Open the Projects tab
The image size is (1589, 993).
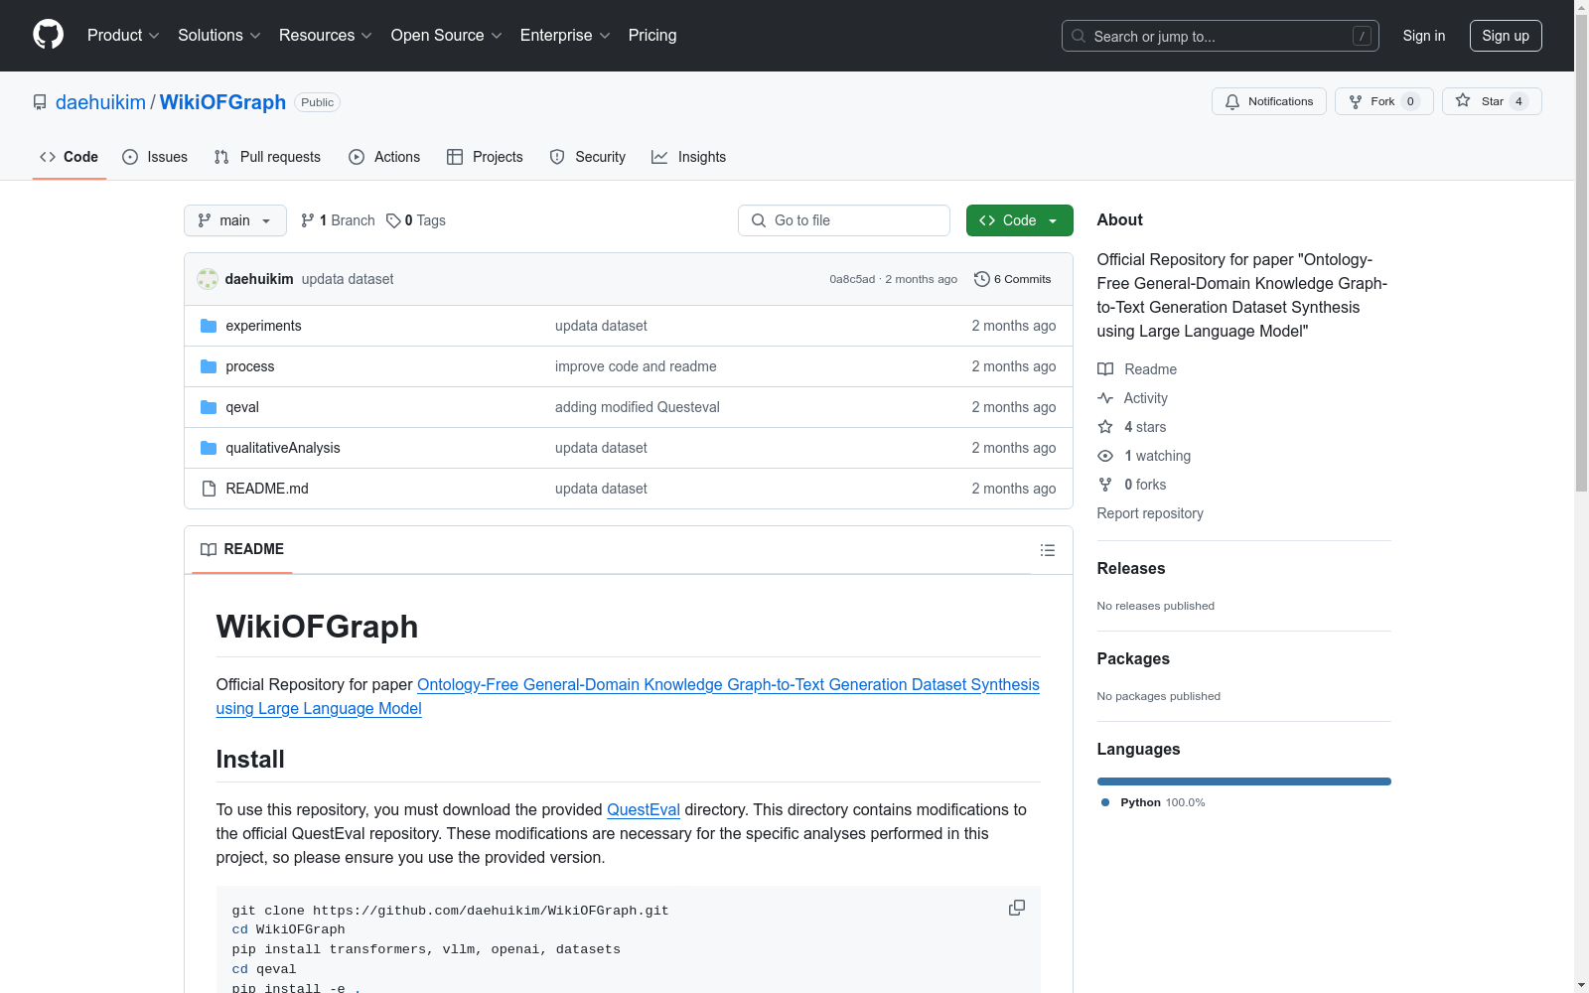pyautogui.click(x=485, y=157)
